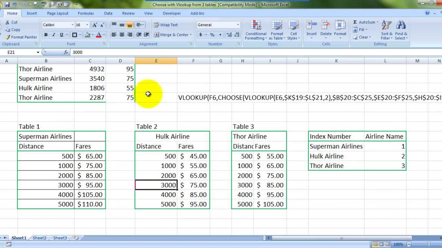Toggle bottom align
Image resolution: width=442 pixels, height=248 pixels.
coord(130,25)
